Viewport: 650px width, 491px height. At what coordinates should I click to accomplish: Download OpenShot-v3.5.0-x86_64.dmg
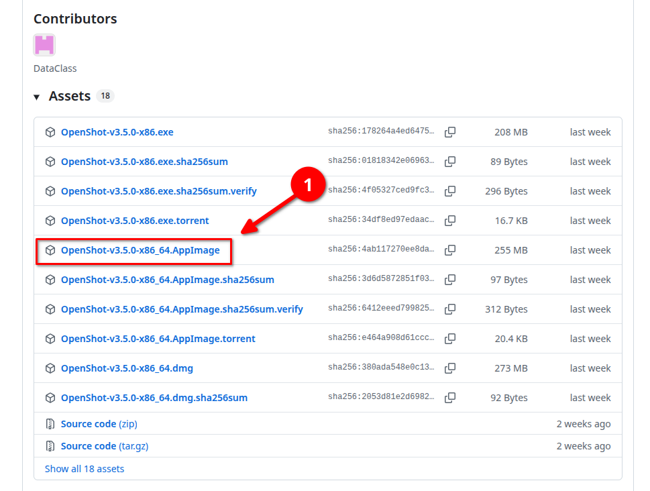tap(127, 368)
